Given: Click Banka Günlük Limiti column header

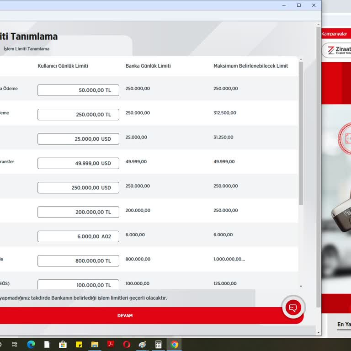Looking at the screenshot, I should click(148, 66).
